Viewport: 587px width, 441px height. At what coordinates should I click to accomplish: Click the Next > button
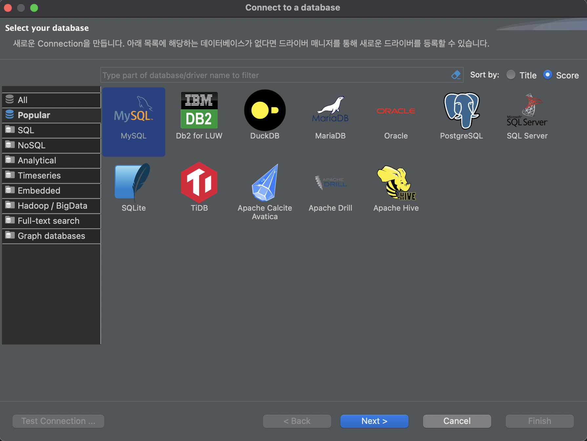click(374, 421)
